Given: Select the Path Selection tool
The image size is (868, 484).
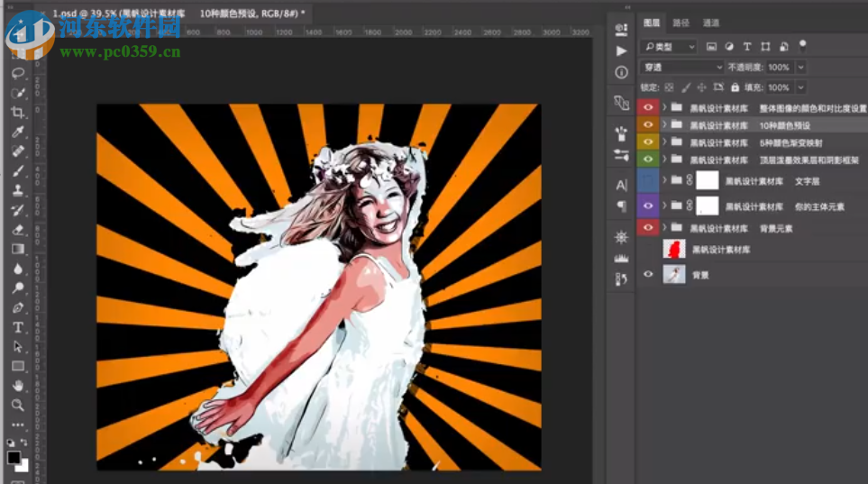Looking at the screenshot, I should [x=18, y=347].
